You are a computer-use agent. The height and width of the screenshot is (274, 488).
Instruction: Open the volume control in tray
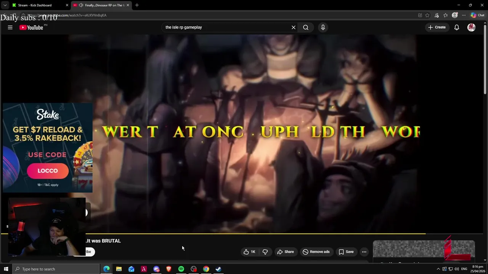coord(457,269)
